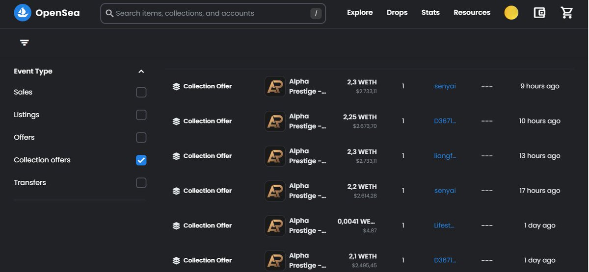The width and height of the screenshot is (589, 272).
Task: Click stack icon in 10 hours ago row
Action: click(x=176, y=121)
